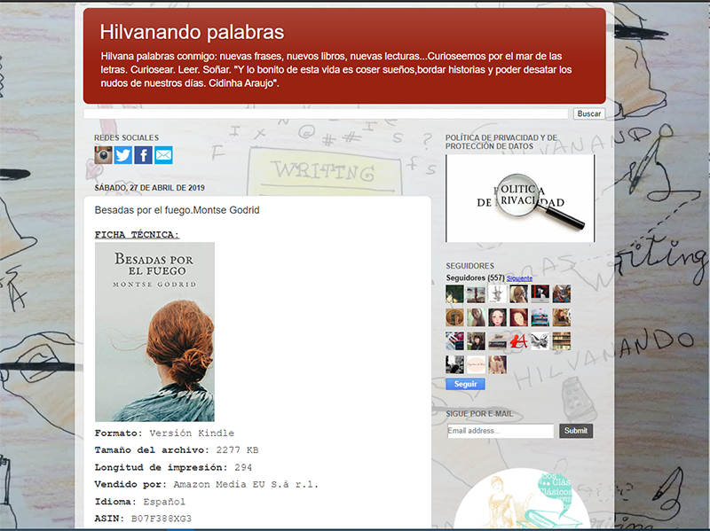Click the teal classics circular badge image
This screenshot has width=710, height=531.
coord(521,499)
